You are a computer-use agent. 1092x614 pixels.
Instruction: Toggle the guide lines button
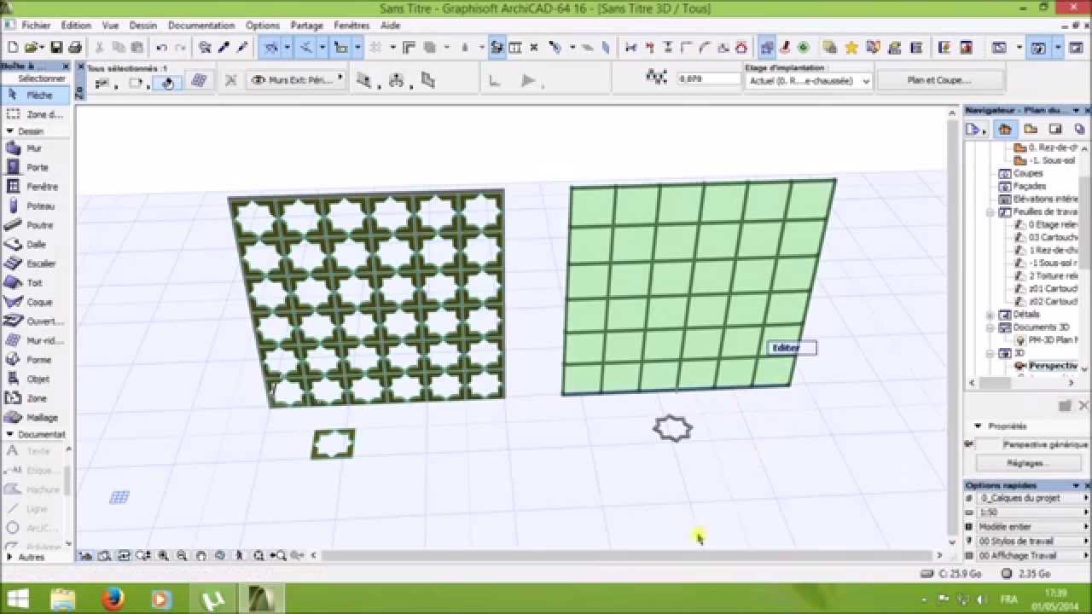pyautogui.click(x=271, y=48)
